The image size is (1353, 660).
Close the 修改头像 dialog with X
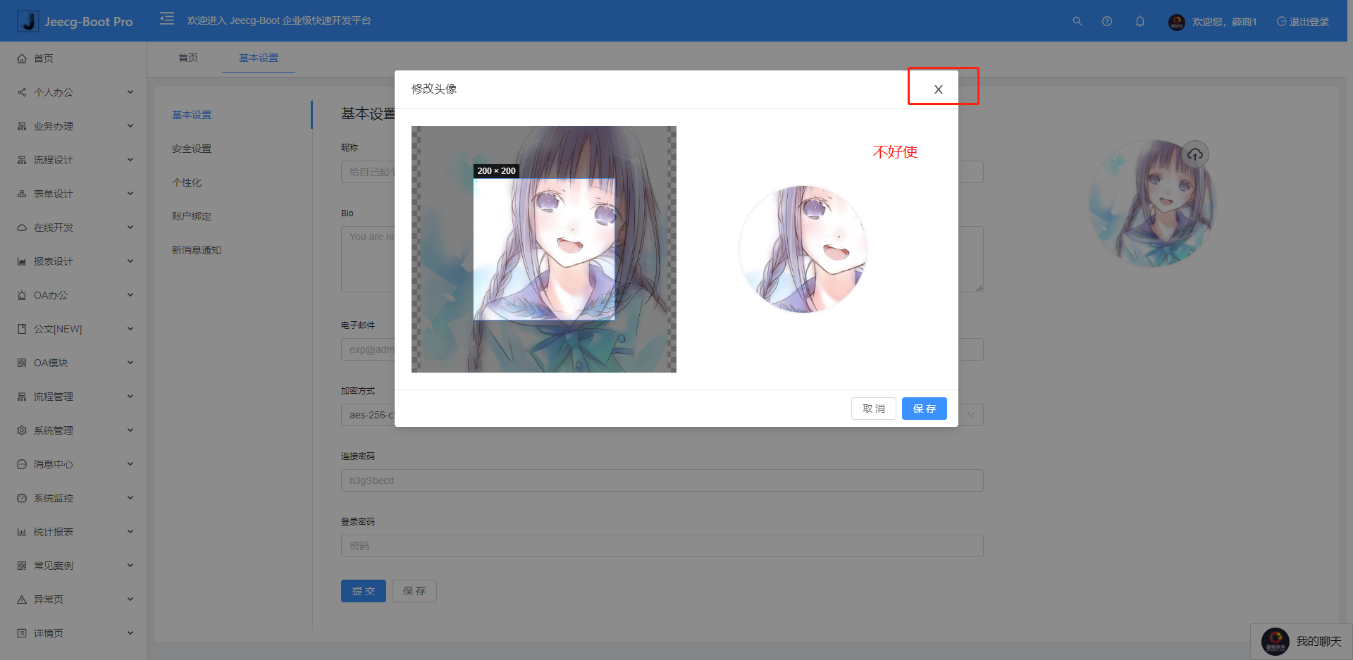click(939, 89)
